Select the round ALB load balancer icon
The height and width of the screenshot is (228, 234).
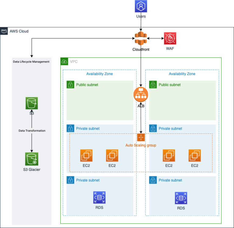pyautogui.click(x=141, y=95)
